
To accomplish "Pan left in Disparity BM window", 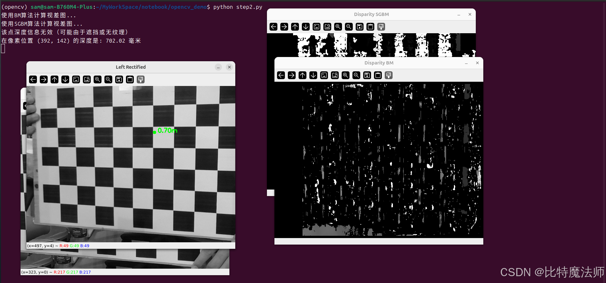I will (281, 75).
